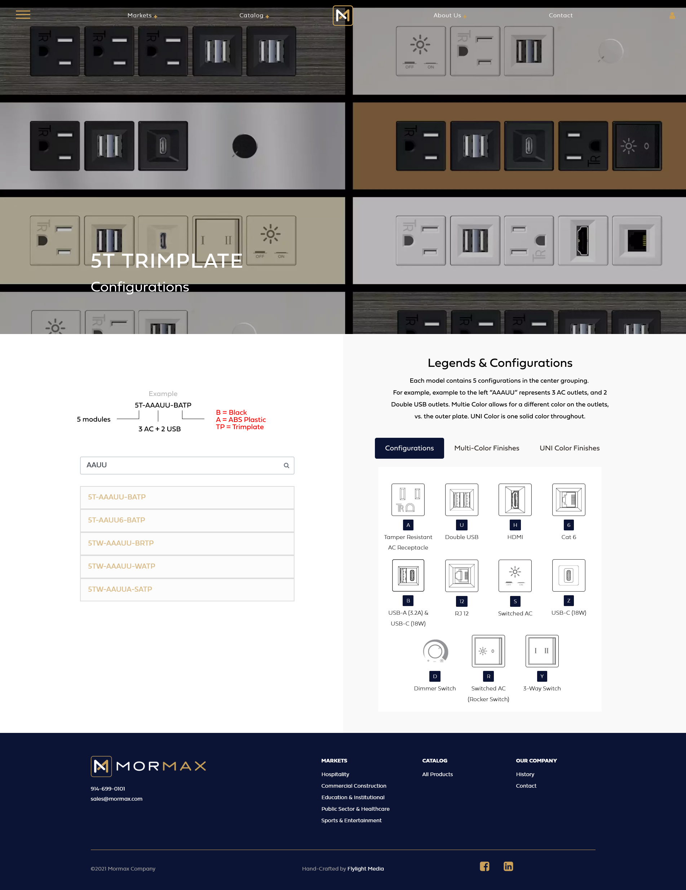This screenshot has width=686, height=890.
Task: Click the sales@mormax.com email link
Action: [x=116, y=799]
